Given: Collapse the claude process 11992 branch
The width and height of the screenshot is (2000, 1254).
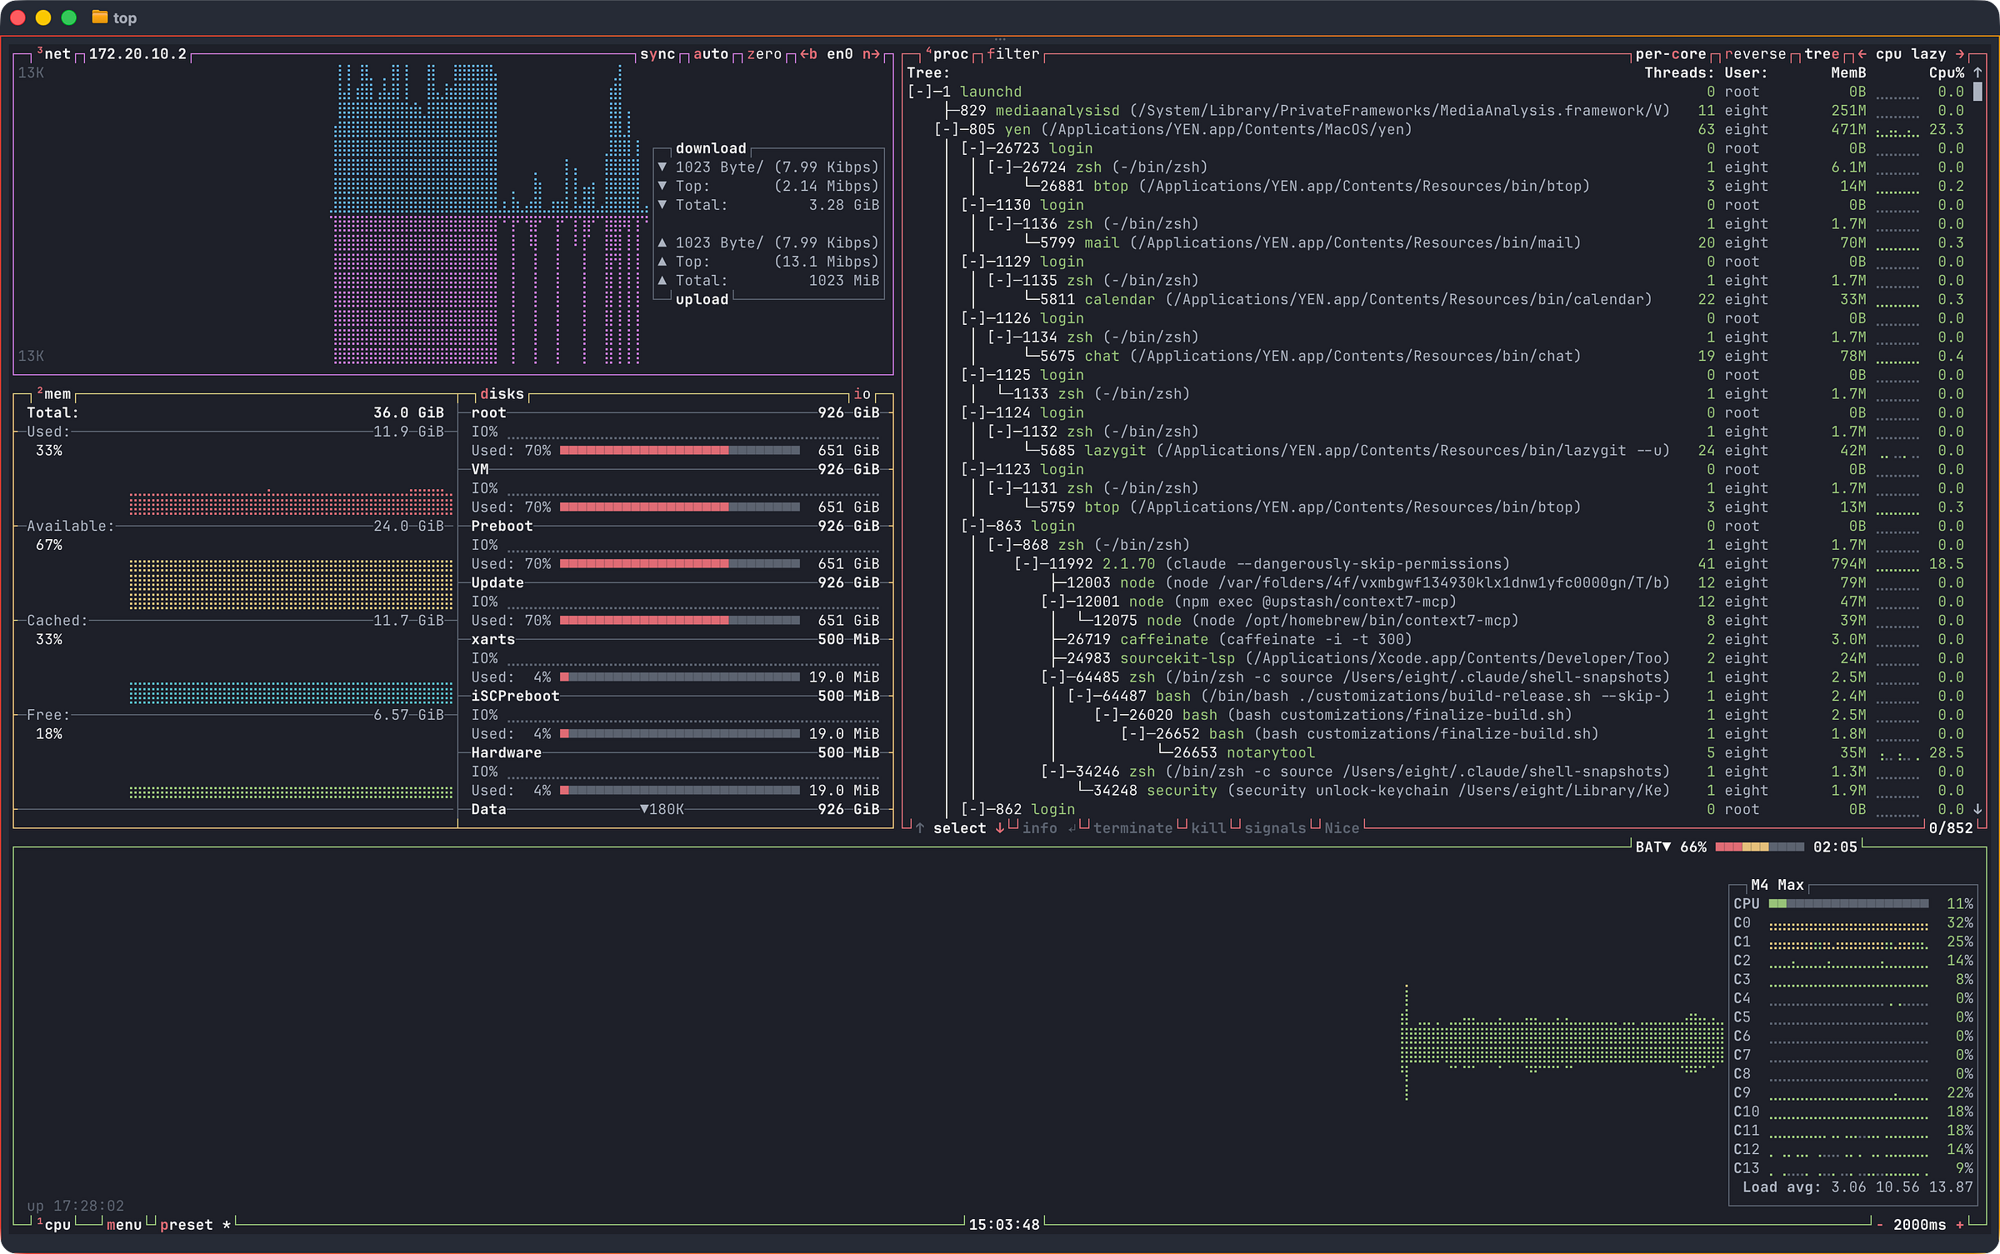Looking at the screenshot, I should pyautogui.click(x=1026, y=564).
